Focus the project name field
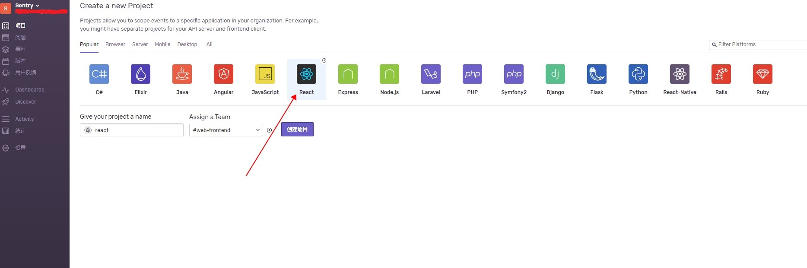This screenshot has width=807, height=268. point(132,130)
